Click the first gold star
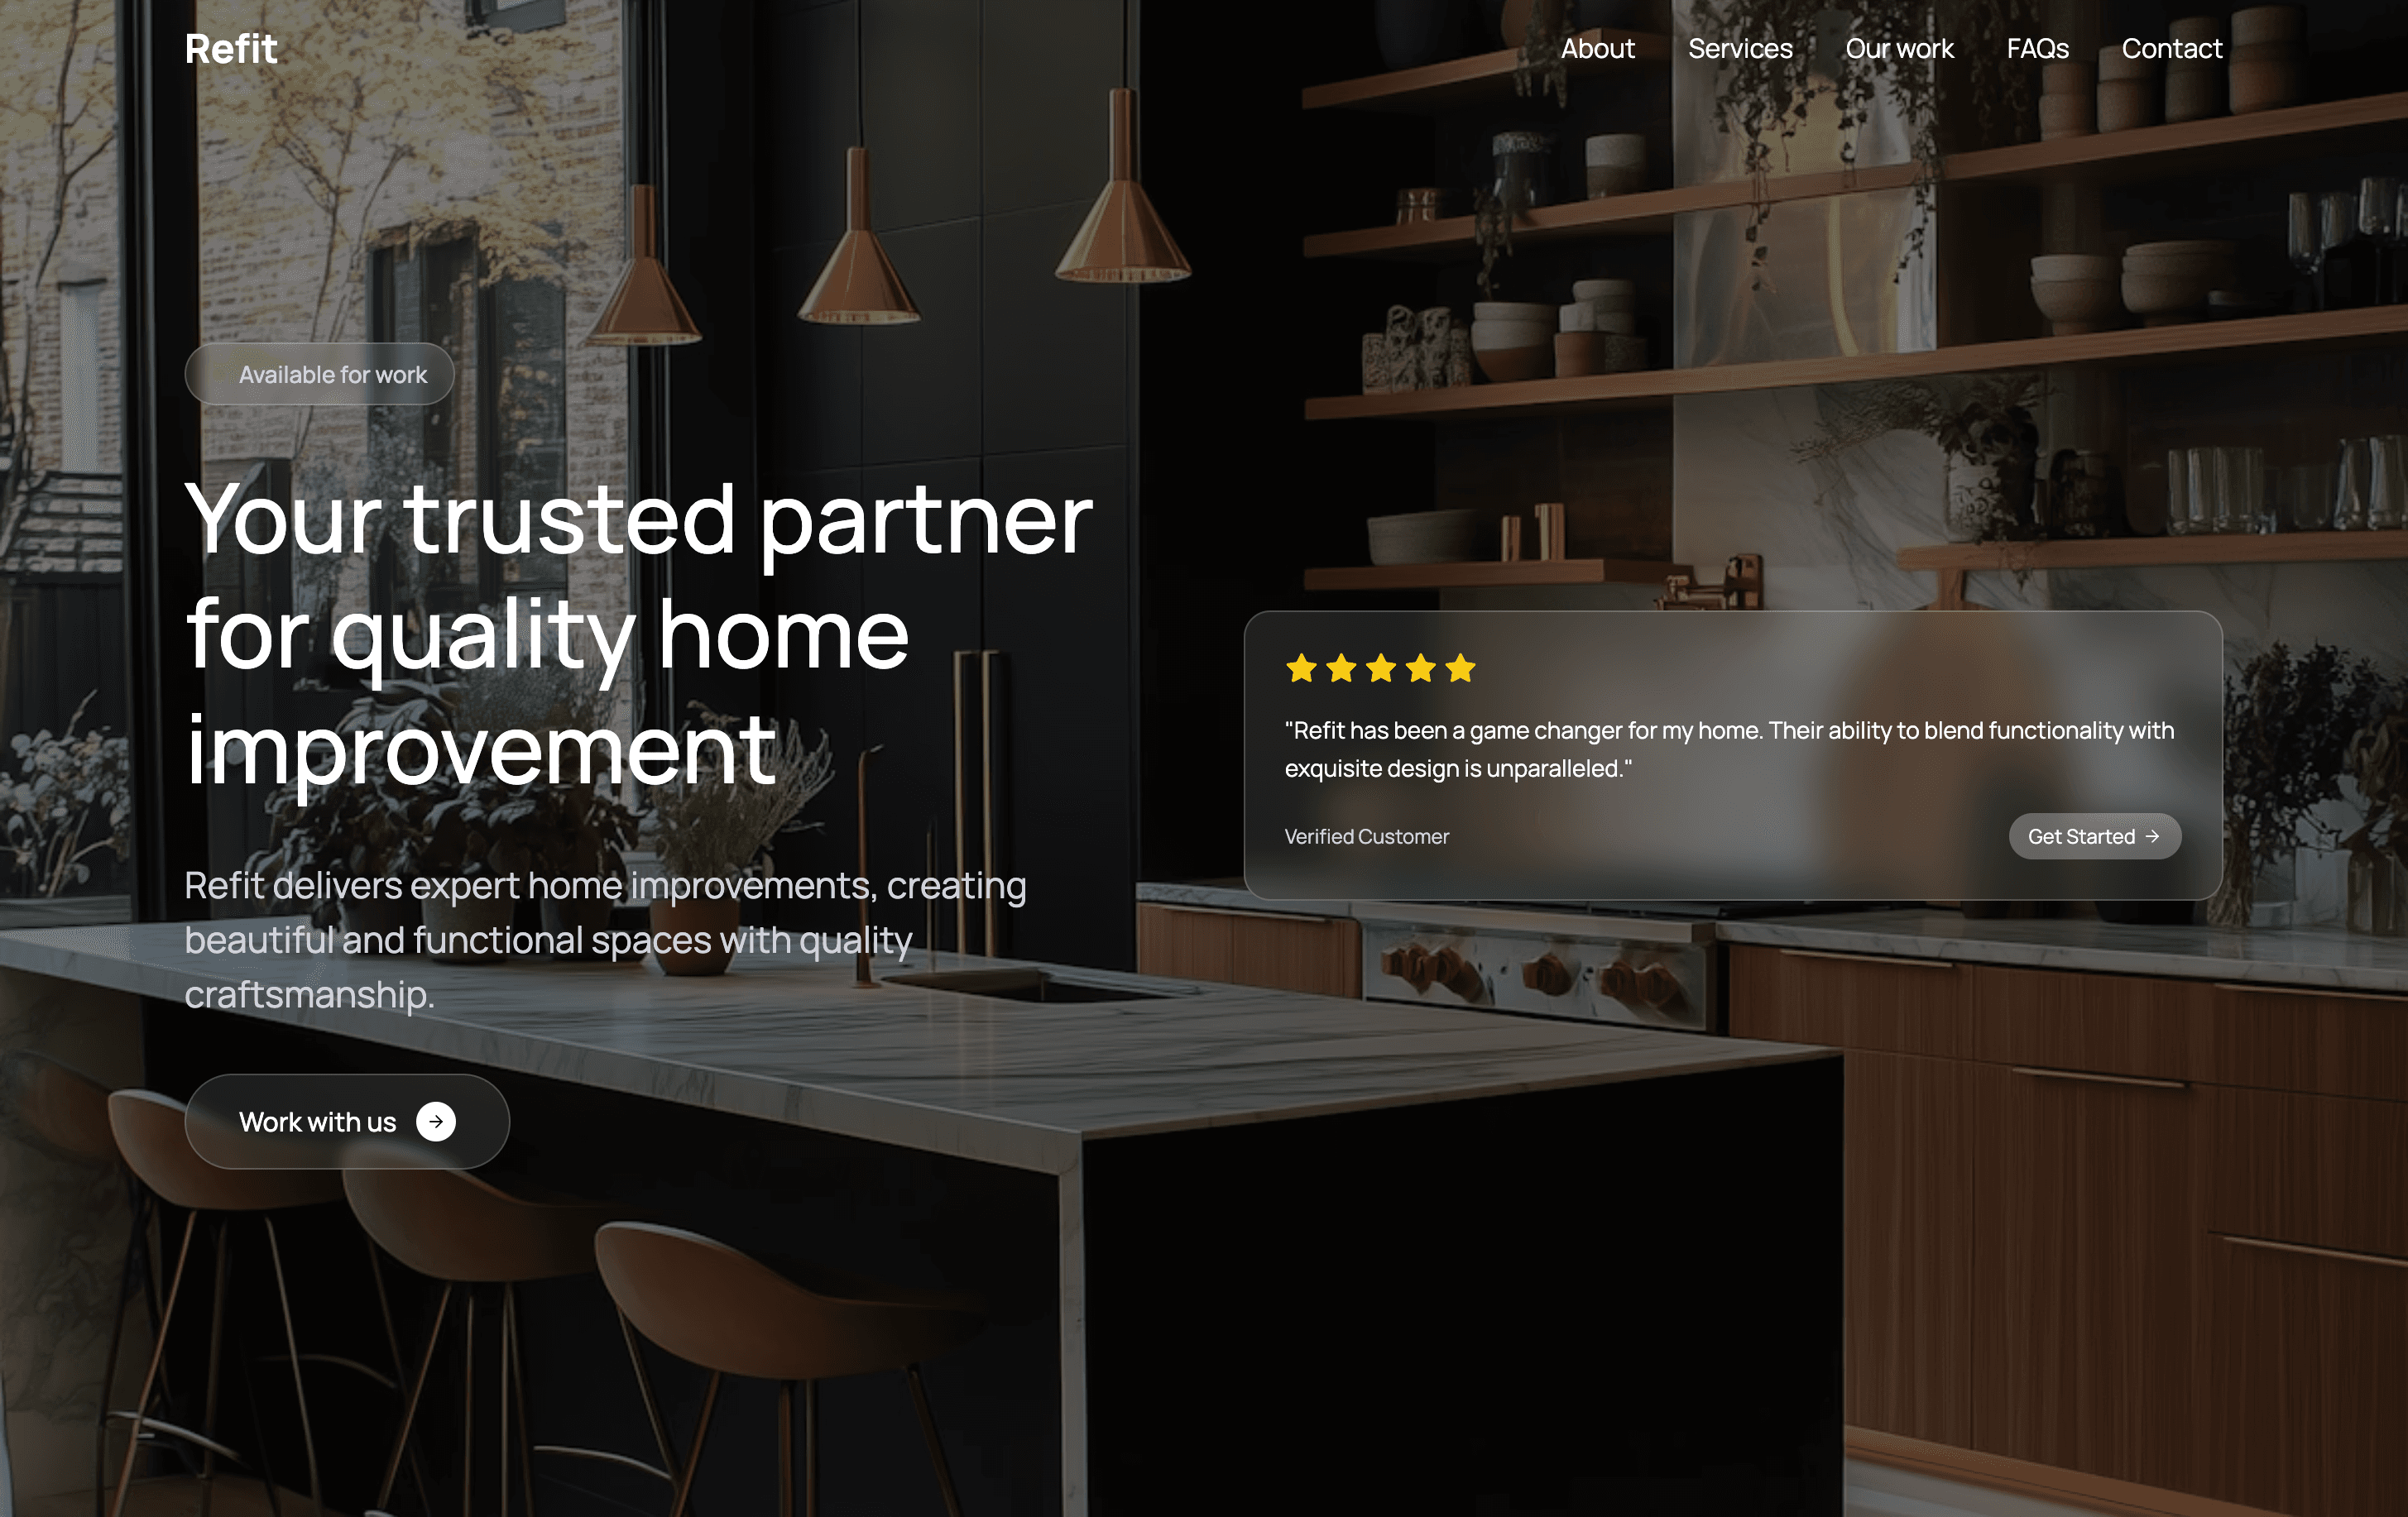 pyautogui.click(x=1301, y=668)
